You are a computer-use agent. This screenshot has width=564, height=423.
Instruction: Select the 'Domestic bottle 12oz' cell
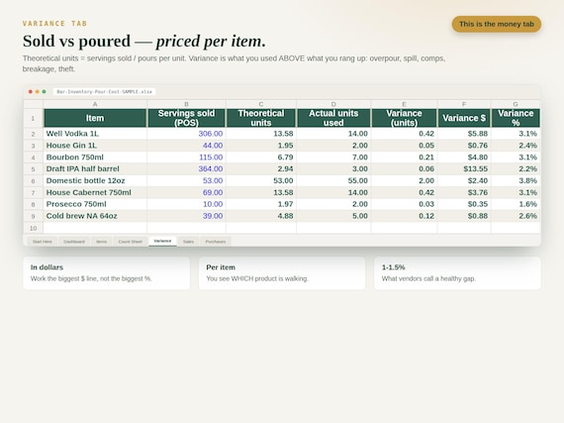95,180
